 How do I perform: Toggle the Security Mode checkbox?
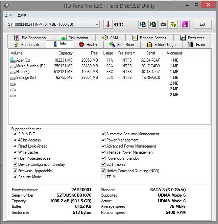(x=15, y=177)
